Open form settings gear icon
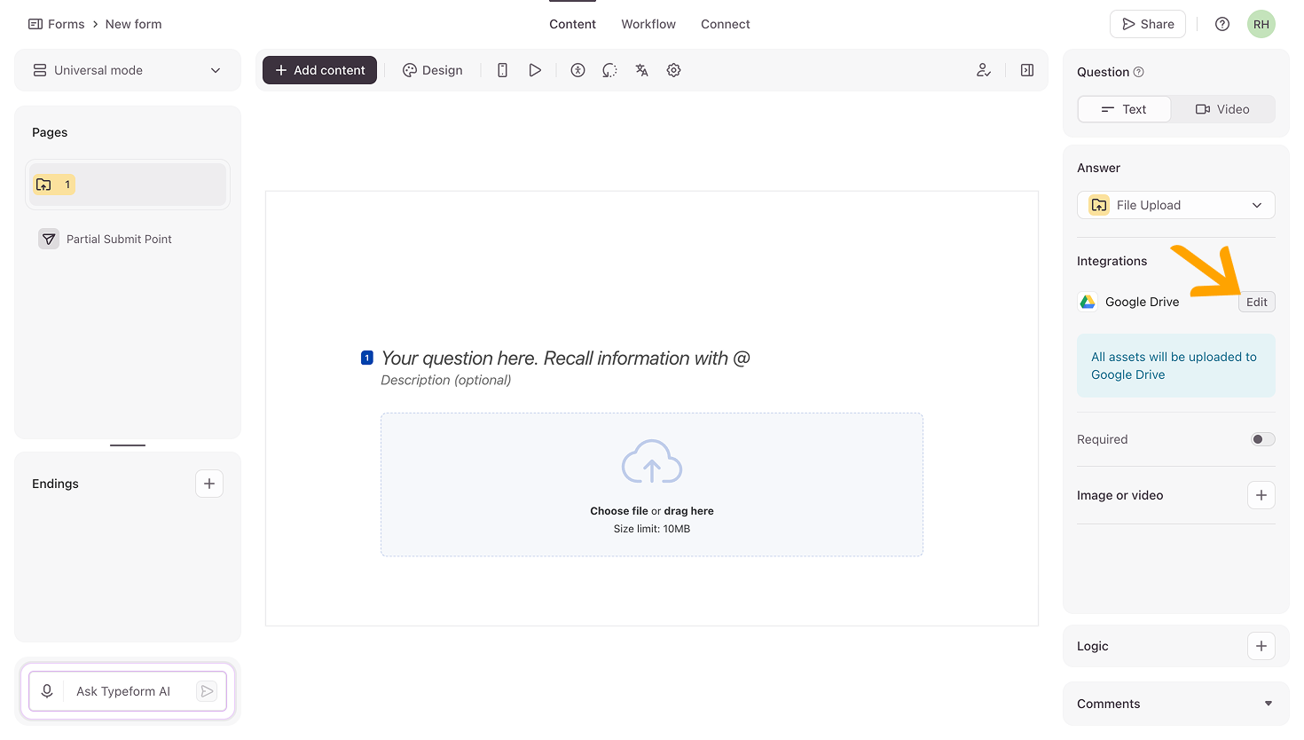 coord(673,70)
